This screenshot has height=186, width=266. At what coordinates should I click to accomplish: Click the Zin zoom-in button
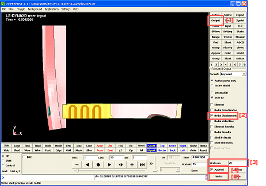tap(110, 146)
